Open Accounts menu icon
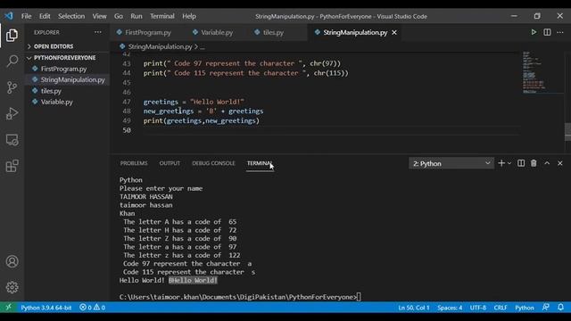The height and width of the screenshot is (321, 571). pyautogui.click(x=12, y=261)
